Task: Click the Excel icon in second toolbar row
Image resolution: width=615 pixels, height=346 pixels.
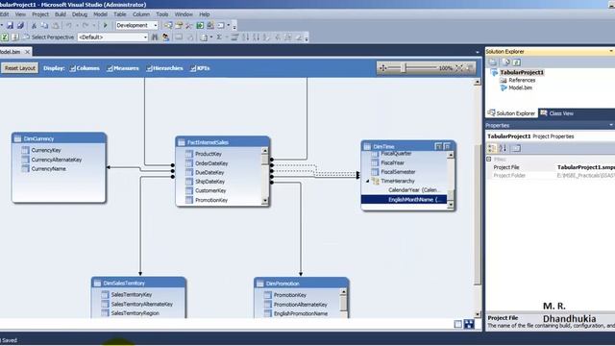Action: 4,37
